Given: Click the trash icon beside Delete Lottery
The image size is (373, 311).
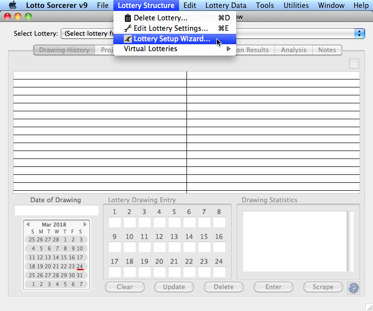Looking at the screenshot, I should coord(128,18).
